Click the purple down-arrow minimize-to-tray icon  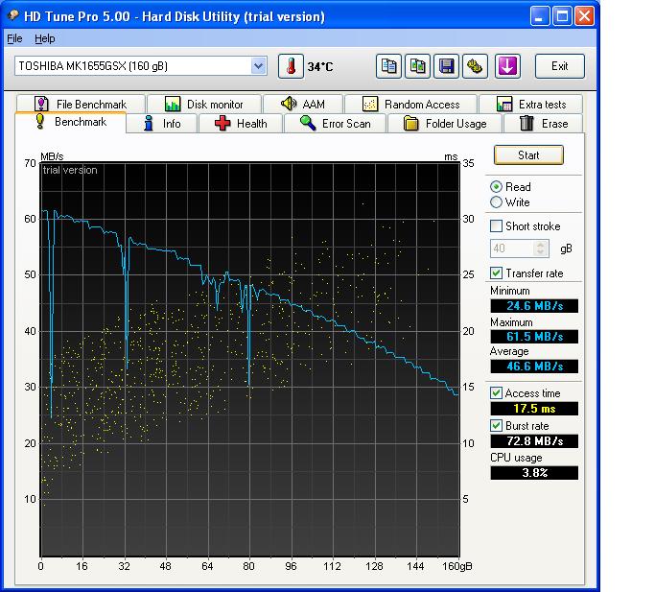point(507,66)
